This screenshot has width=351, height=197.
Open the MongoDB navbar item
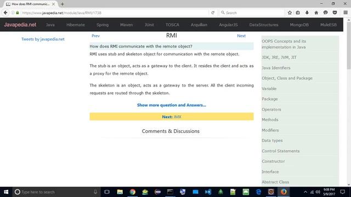click(299, 25)
